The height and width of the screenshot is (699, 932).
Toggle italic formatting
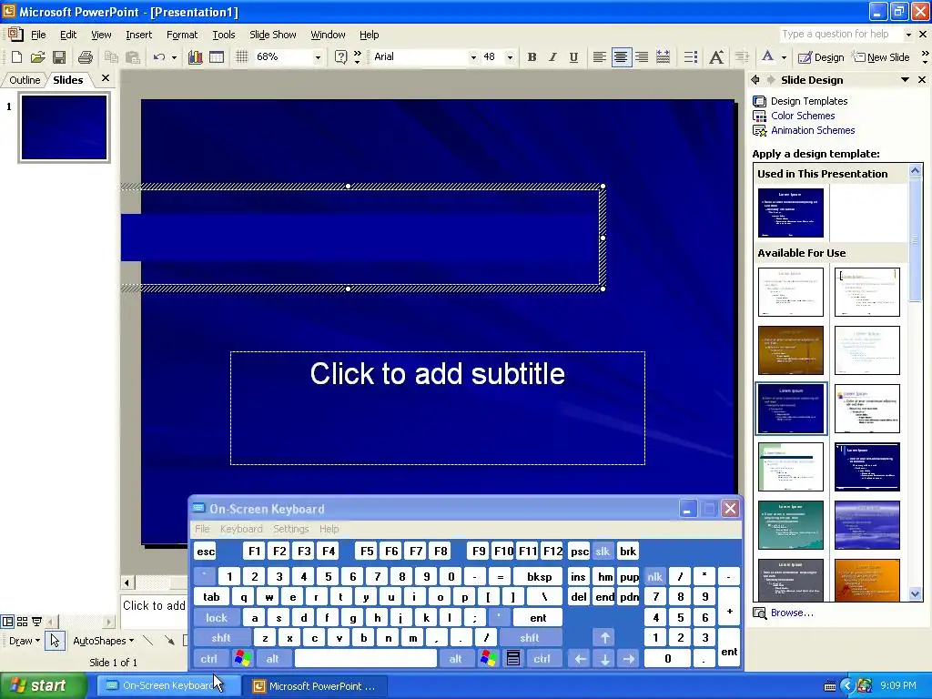pos(552,57)
